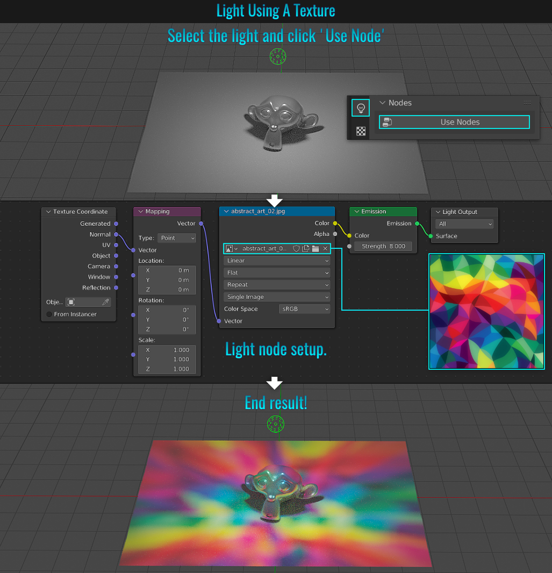Screen dimensions: 552x573
Task: Click the Use Nodes button
Action: (x=454, y=122)
